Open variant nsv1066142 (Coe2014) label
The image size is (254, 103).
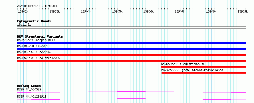click(34, 52)
